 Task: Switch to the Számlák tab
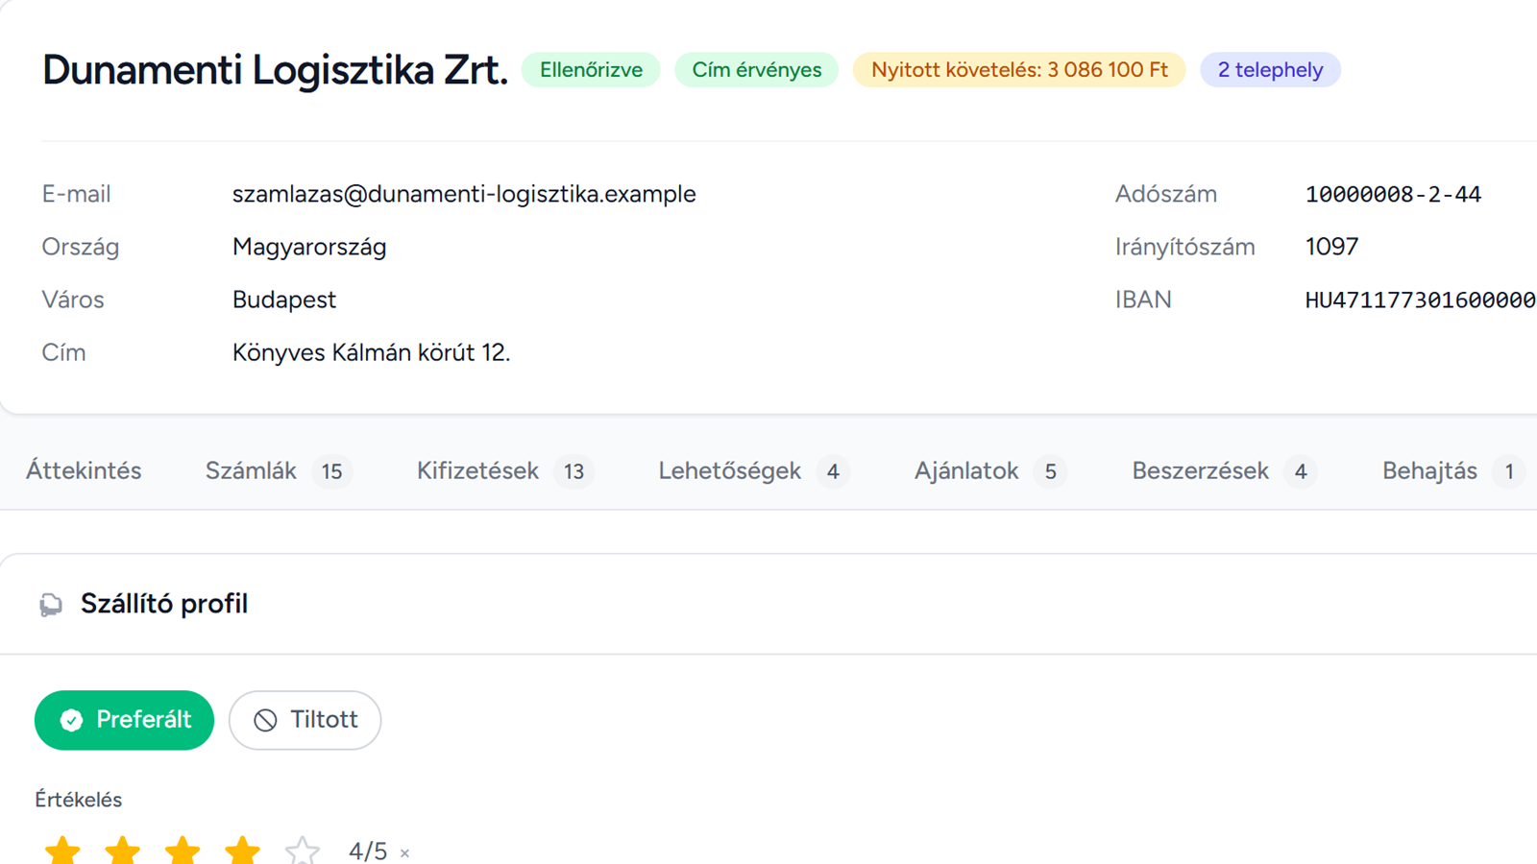coord(279,471)
